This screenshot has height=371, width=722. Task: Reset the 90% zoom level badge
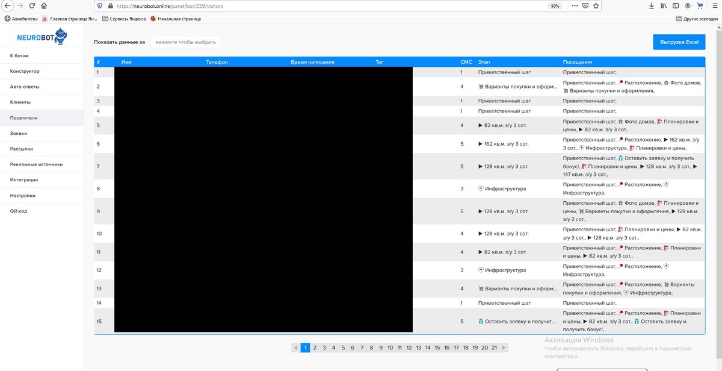click(x=555, y=5)
